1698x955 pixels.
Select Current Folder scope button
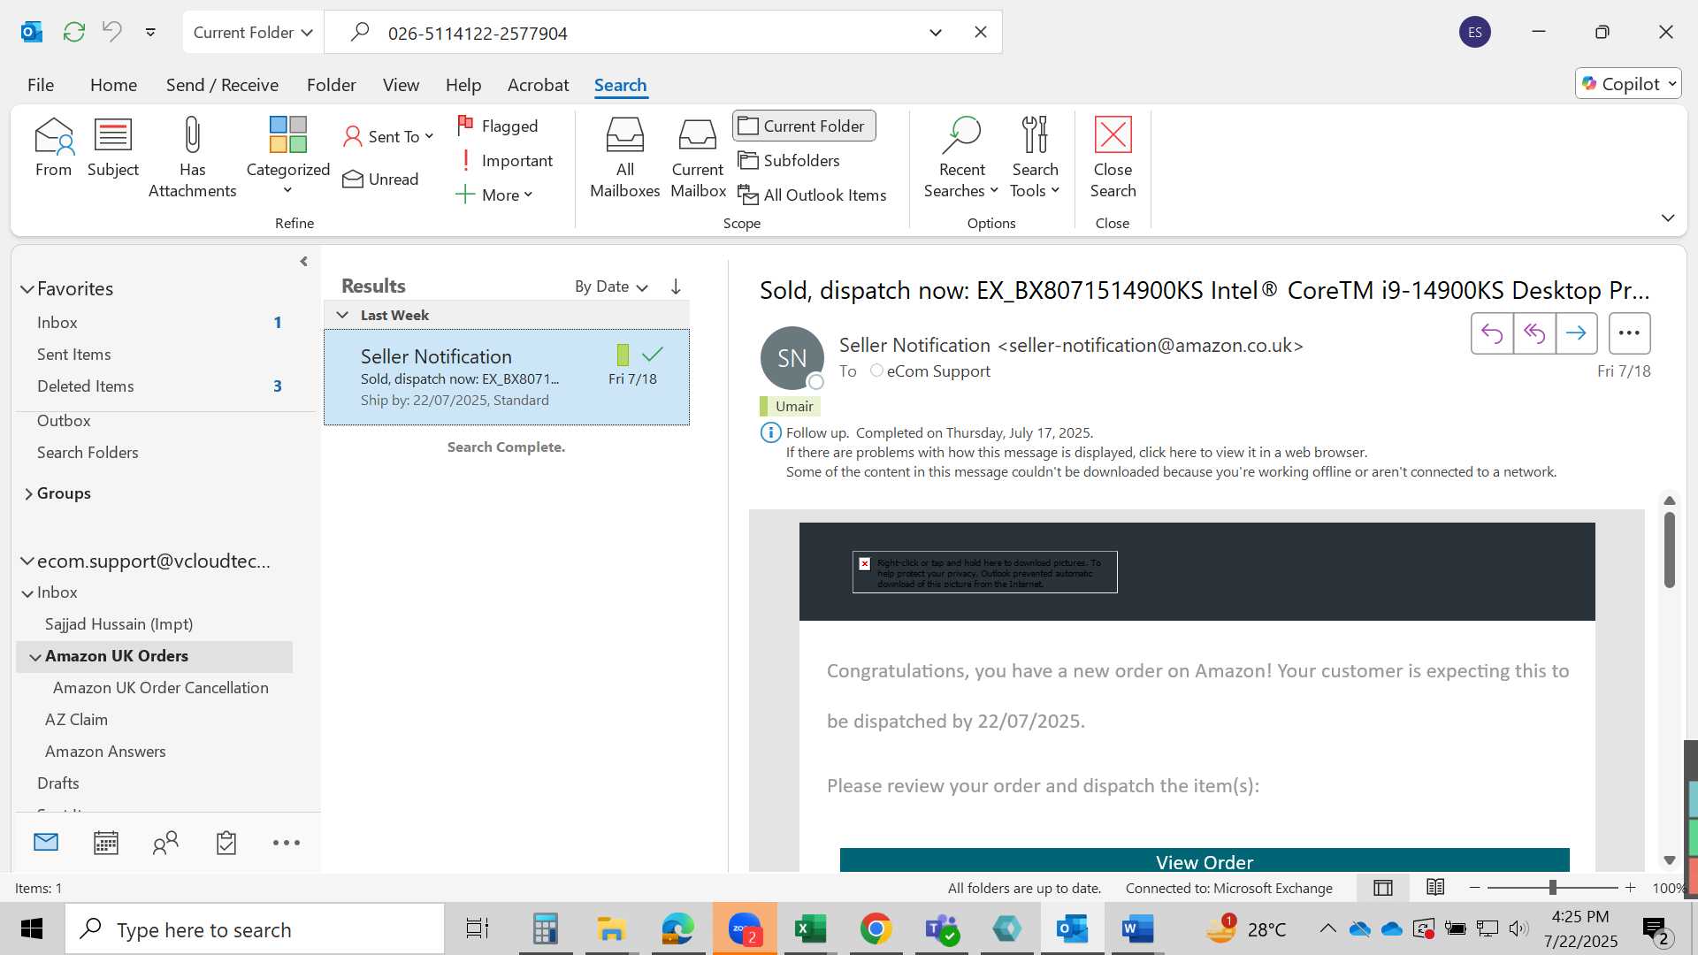coord(804,126)
